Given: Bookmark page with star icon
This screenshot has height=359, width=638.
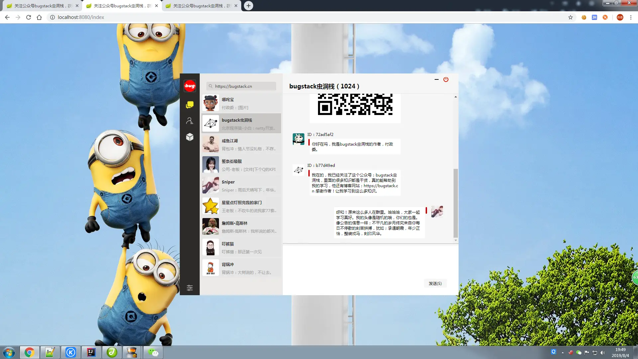Looking at the screenshot, I should [x=571, y=17].
